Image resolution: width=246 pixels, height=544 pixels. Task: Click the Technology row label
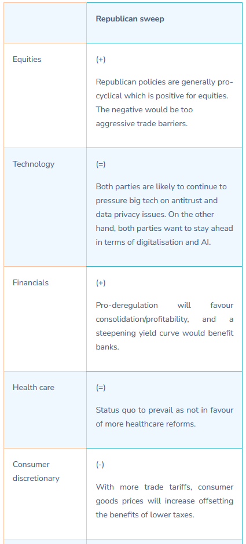point(34,164)
